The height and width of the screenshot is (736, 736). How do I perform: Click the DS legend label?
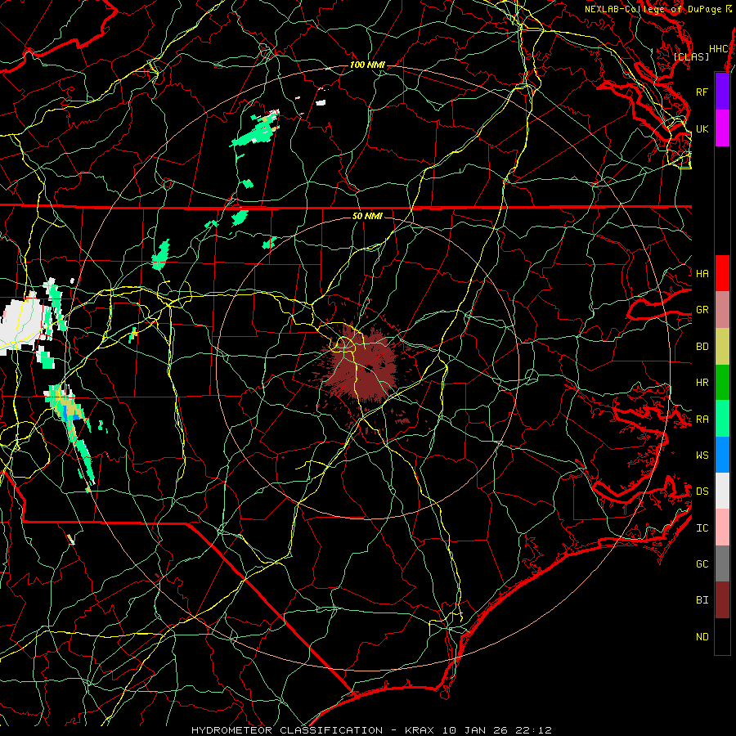(x=702, y=491)
